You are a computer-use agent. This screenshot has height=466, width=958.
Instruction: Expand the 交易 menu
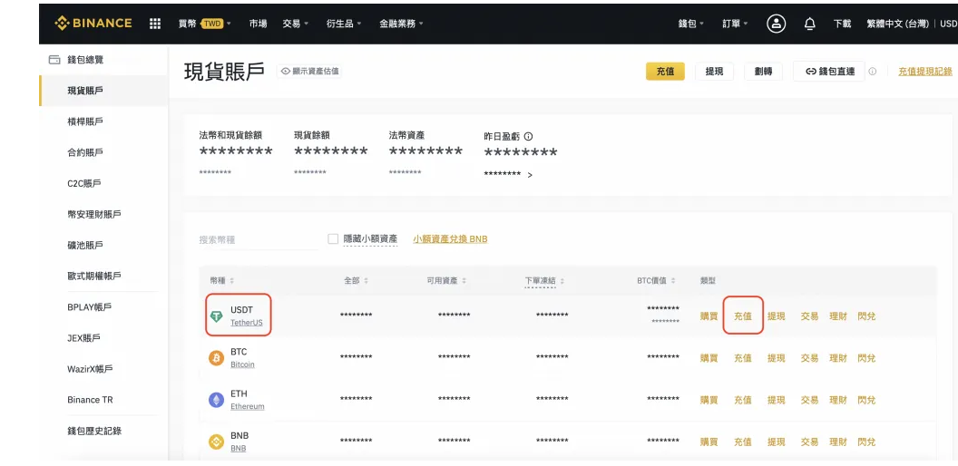click(x=295, y=24)
